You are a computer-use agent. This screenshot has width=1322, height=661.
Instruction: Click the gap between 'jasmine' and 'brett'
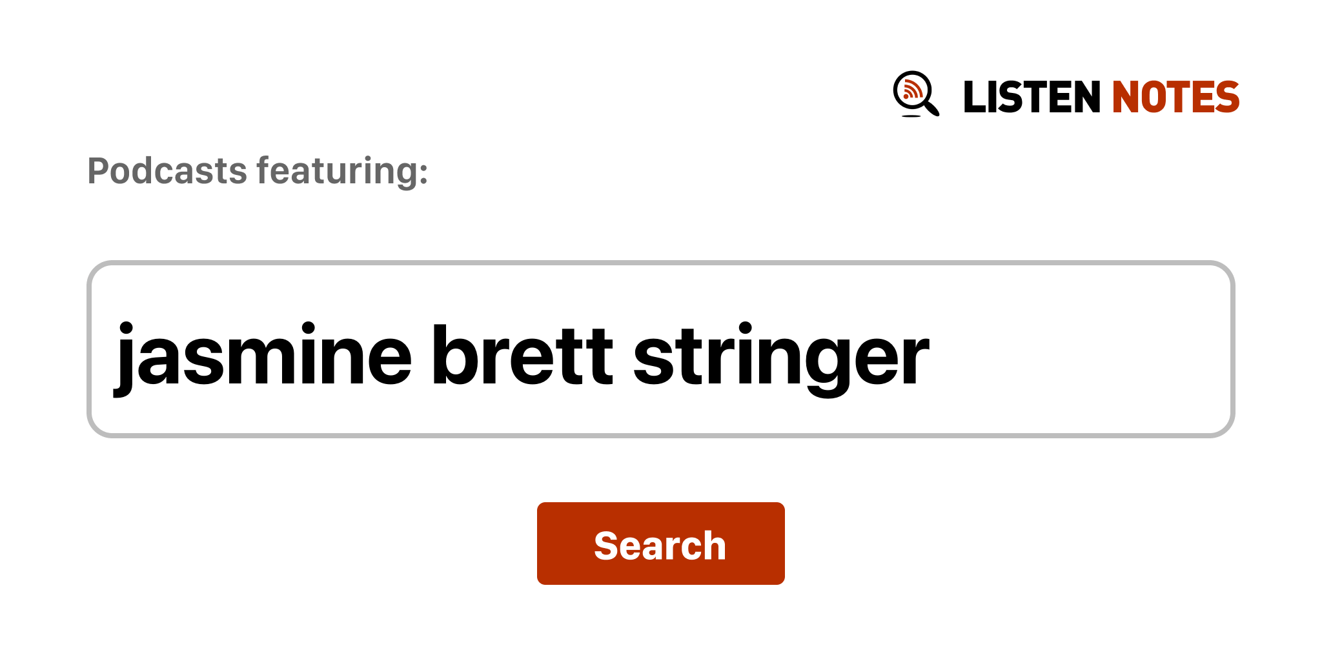[422, 356]
